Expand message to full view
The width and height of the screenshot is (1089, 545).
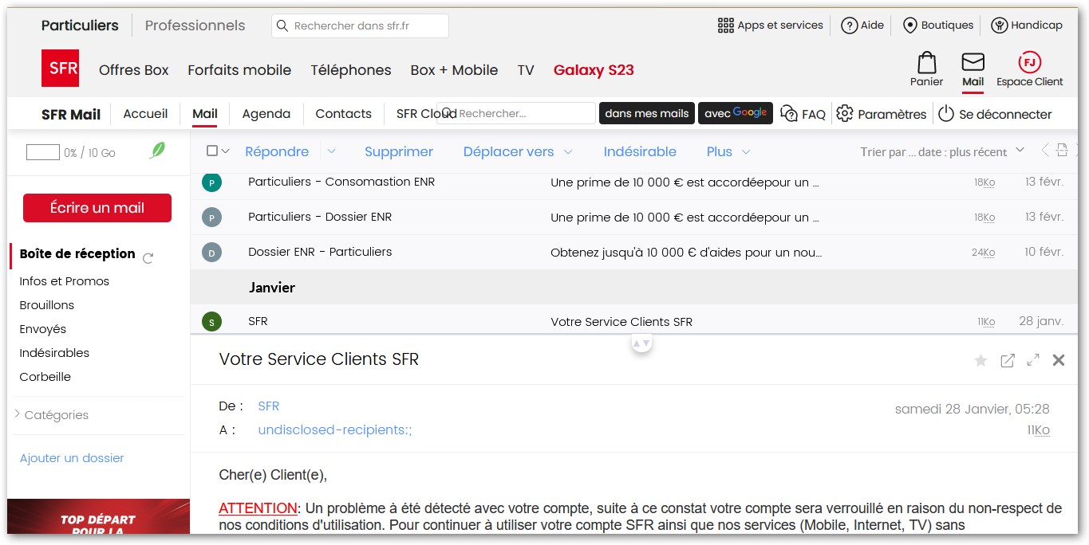pos(1033,360)
